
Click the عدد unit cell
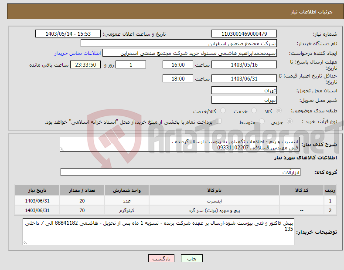(126, 201)
